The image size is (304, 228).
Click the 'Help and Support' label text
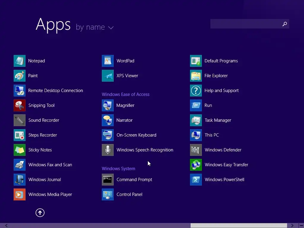221,91
